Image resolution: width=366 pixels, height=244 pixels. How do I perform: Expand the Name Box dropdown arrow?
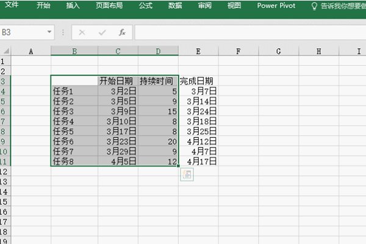click(x=49, y=32)
